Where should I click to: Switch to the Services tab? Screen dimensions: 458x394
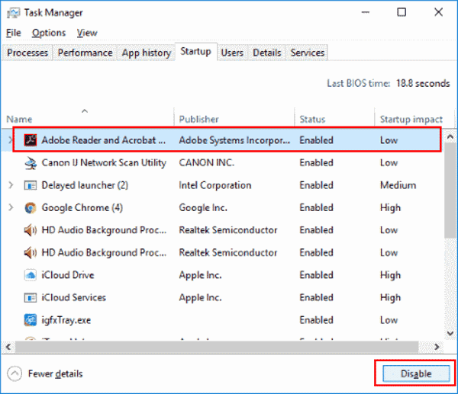point(308,53)
